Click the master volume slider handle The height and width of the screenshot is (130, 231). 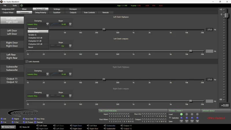[226, 15]
